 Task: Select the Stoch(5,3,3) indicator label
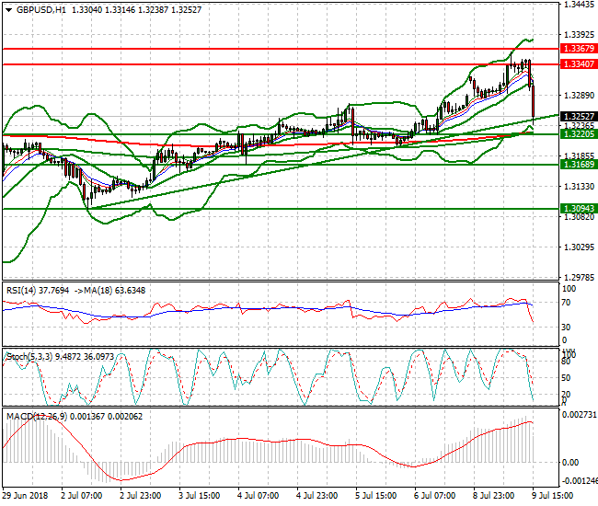pos(60,357)
